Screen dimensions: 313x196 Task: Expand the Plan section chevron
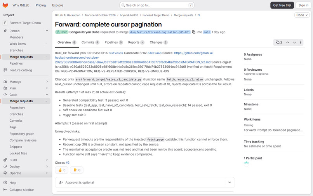pyautogui.click(x=47, y=88)
